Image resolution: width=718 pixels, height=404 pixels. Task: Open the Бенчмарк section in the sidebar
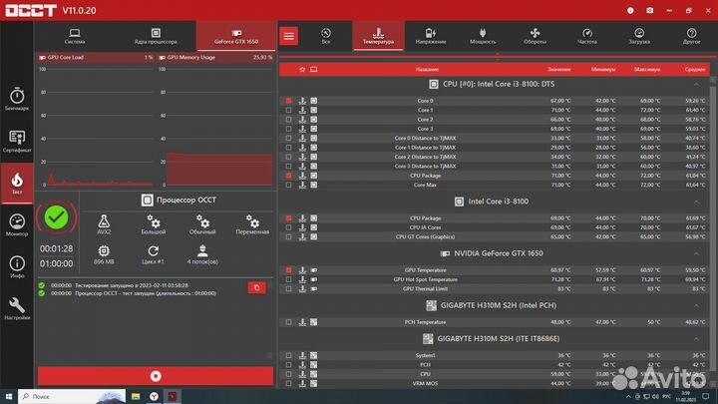pos(17,98)
